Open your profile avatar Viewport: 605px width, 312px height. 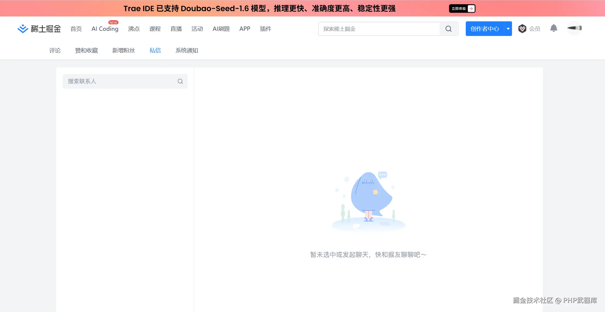pos(574,28)
